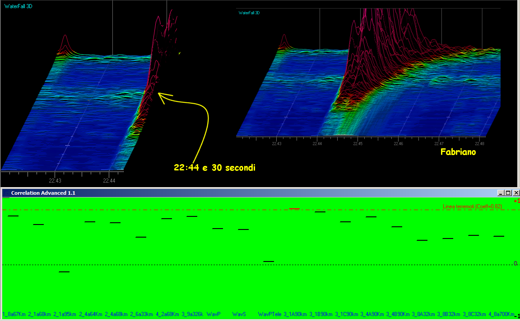The image size is (520, 321).
Task: Click the 22.45 tick on right waterfall axis
Action: (x=357, y=144)
